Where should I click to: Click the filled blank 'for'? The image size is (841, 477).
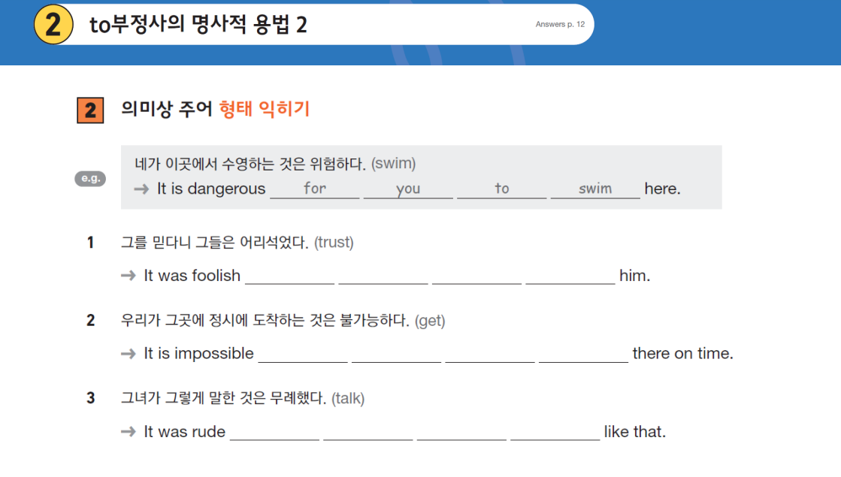click(315, 189)
